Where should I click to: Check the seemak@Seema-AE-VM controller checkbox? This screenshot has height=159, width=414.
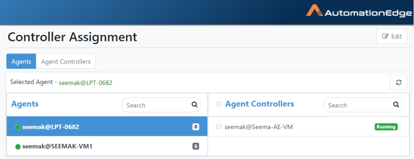pos(219,127)
